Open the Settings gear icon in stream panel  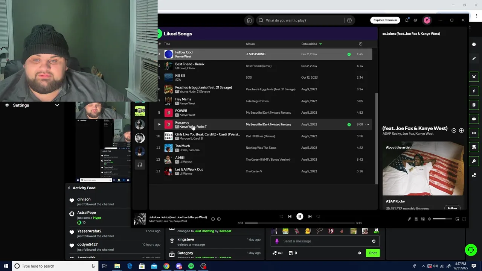[x=7, y=105]
